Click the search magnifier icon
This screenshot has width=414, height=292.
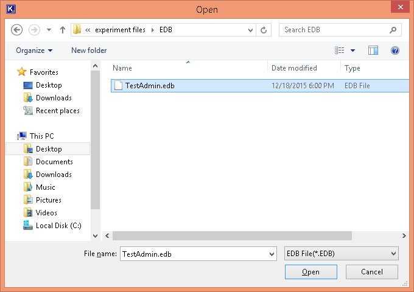[393, 30]
